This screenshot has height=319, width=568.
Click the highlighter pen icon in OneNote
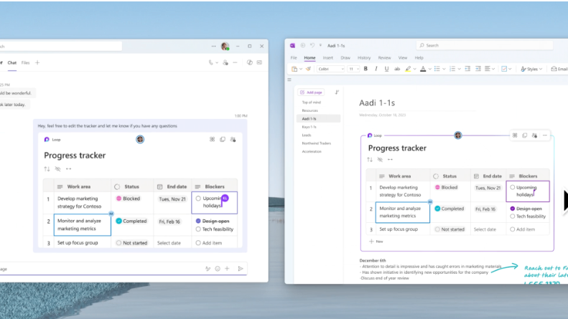pyautogui.click(x=408, y=69)
